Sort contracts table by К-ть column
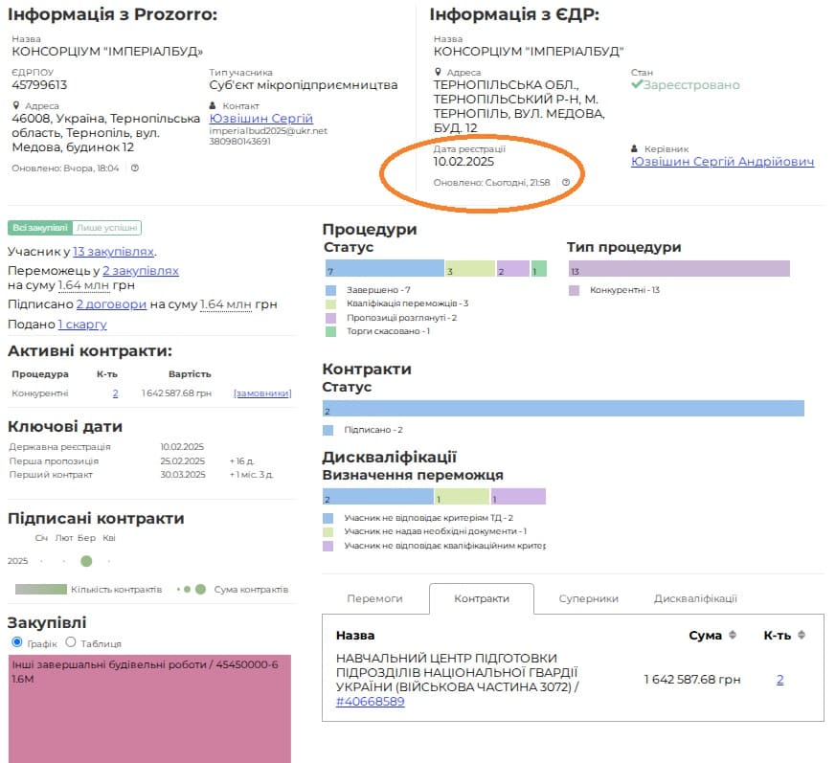 click(x=802, y=635)
